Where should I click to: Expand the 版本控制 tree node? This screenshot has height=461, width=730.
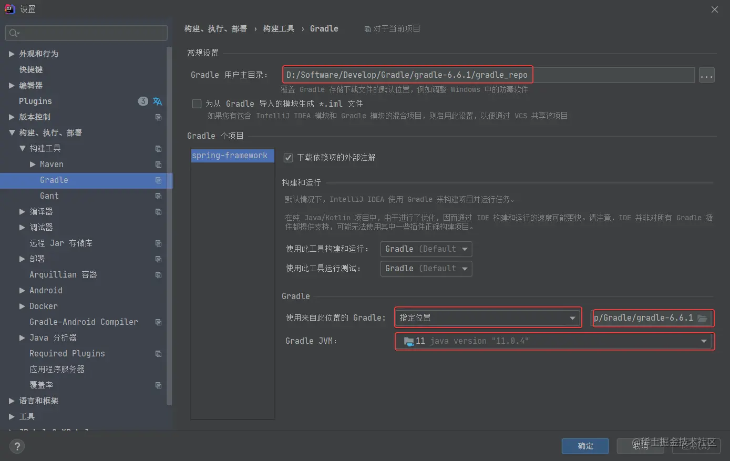click(x=12, y=117)
